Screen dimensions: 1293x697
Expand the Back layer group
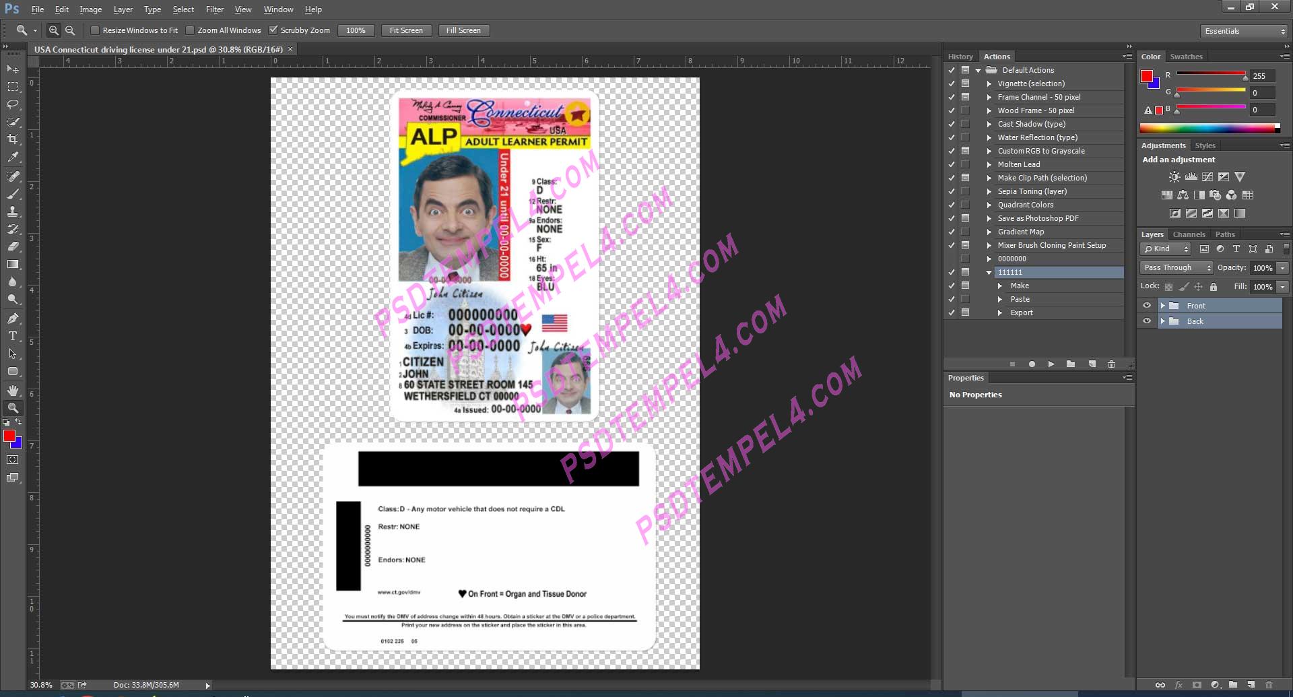[x=1162, y=321]
